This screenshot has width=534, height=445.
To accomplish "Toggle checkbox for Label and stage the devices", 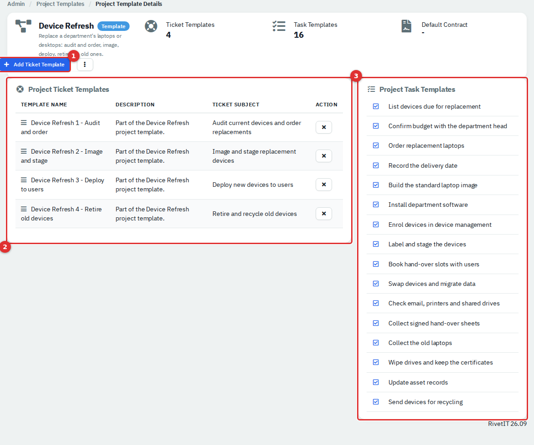I will pos(376,244).
